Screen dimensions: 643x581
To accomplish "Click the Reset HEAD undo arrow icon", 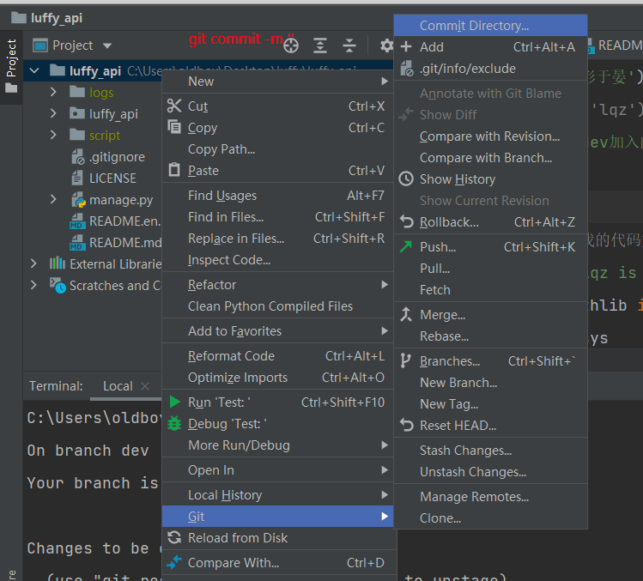I will (x=406, y=425).
